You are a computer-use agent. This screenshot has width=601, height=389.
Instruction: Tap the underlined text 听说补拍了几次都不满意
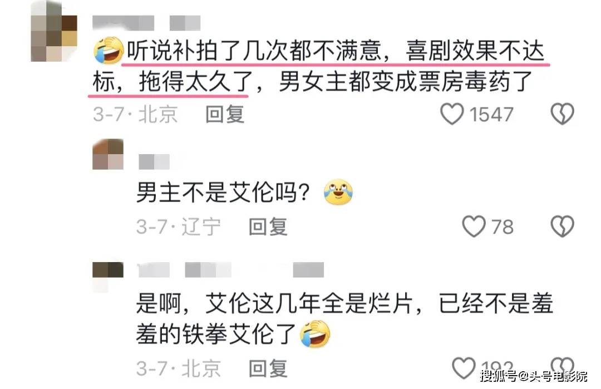(254, 51)
